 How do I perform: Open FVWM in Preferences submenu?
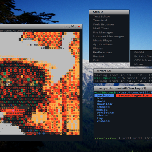click(x=139, y=52)
